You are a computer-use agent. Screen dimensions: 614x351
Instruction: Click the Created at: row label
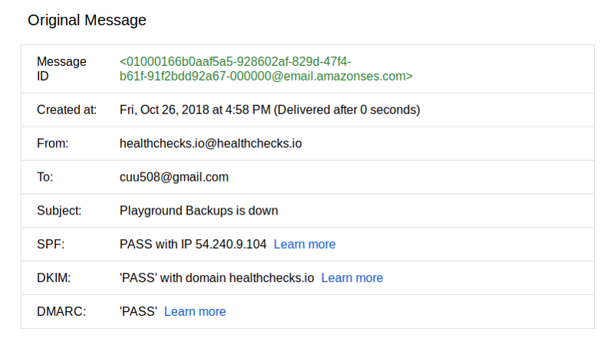67,110
